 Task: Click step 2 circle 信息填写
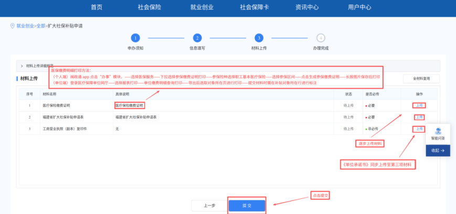(x=197, y=38)
